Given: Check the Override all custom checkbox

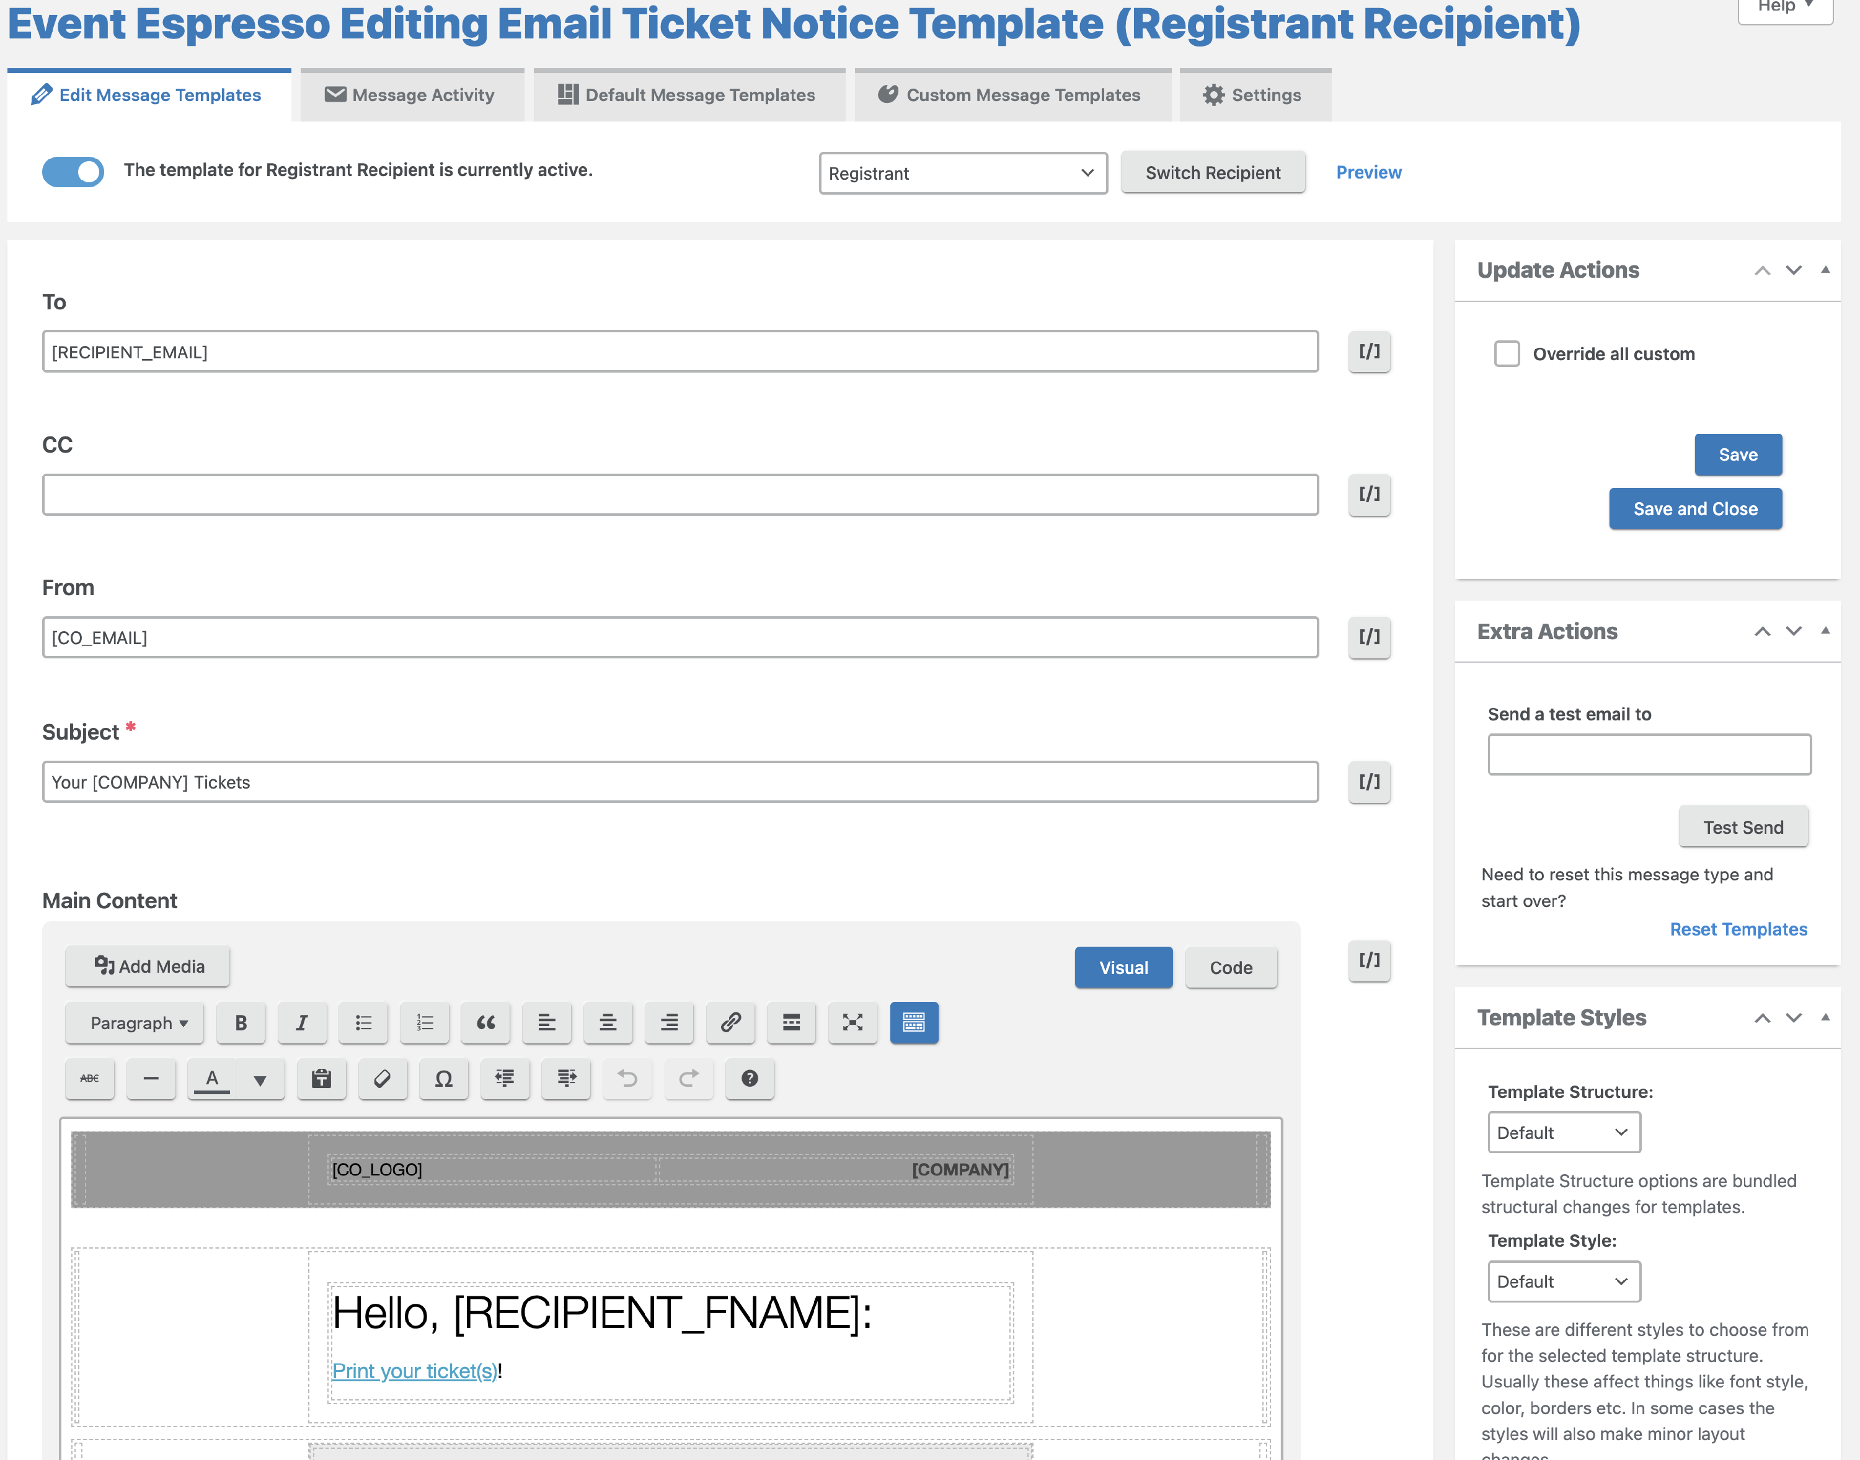Looking at the screenshot, I should point(1506,354).
